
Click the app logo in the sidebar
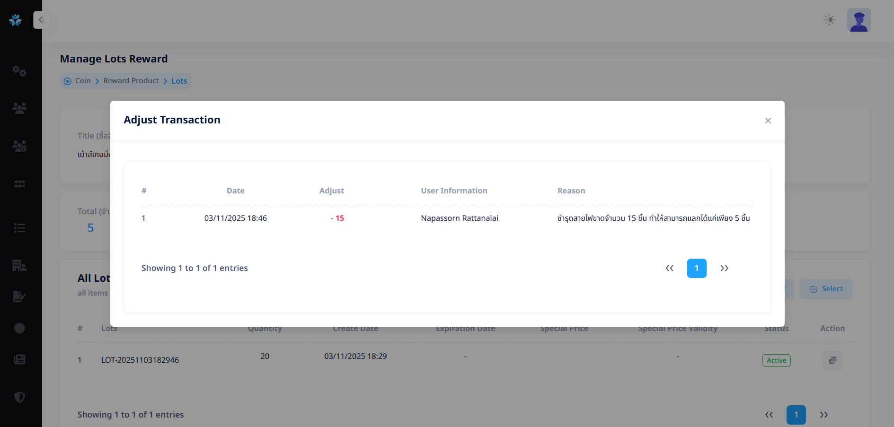(x=16, y=20)
